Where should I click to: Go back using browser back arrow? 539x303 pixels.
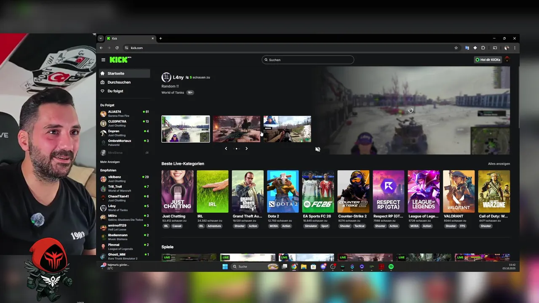[101, 48]
